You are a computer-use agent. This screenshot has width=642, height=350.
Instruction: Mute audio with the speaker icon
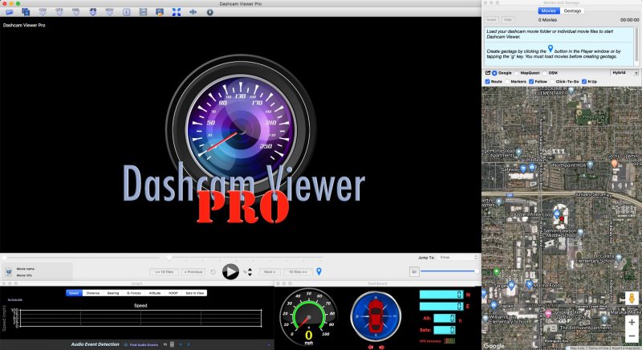[414, 271]
